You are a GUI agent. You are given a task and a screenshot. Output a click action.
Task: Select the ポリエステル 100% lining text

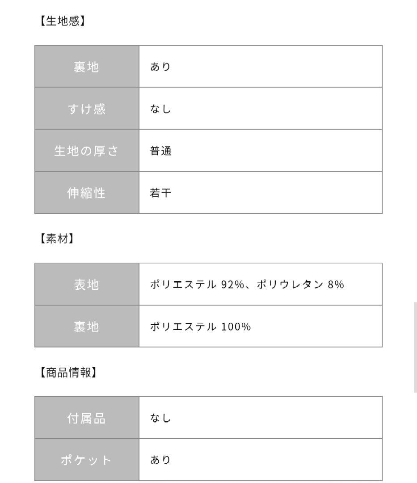(200, 326)
